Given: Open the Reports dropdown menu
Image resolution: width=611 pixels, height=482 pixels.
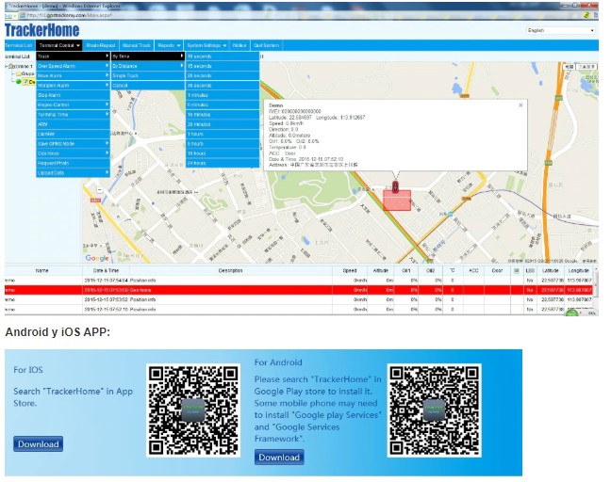Looking at the screenshot, I should coord(169,45).
